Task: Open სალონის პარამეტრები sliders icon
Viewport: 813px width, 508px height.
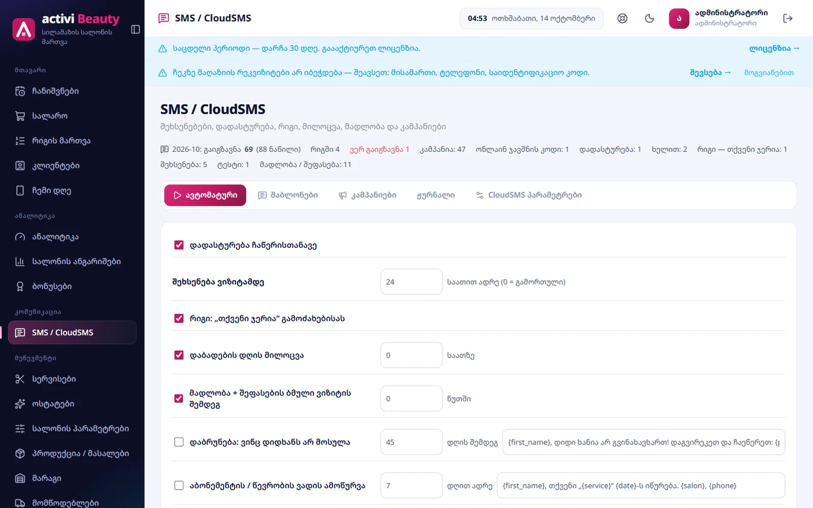Action: coord(20,429)
